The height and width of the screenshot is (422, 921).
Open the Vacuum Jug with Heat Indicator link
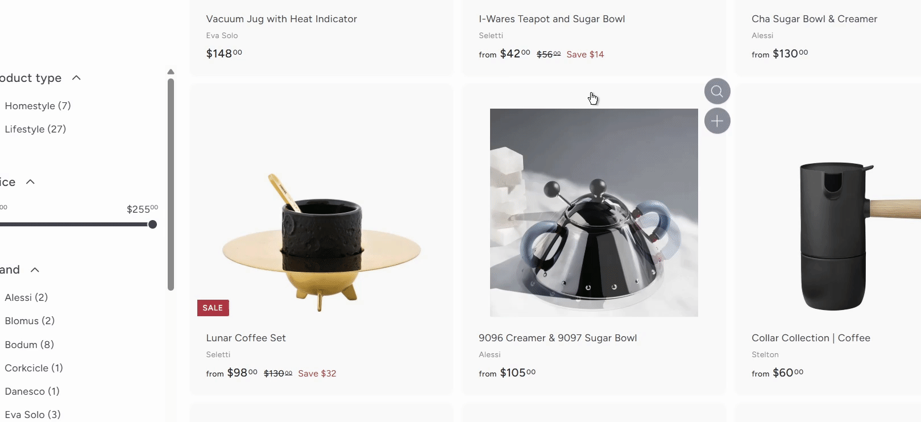click(x=281, y=19)
